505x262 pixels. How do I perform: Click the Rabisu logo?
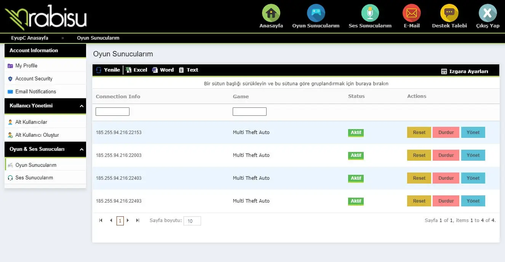tap(46, 17)
